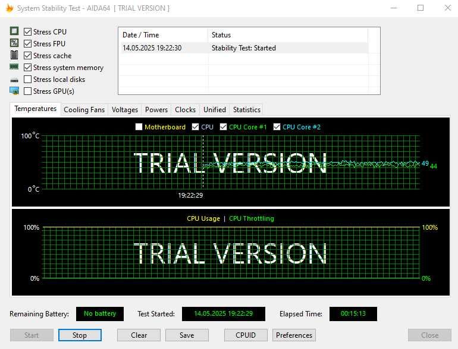Image resolution: width=458 pixels, height=349 pixels.
Task: Click the No battery indicator field
Action: [x=100, y=314]
